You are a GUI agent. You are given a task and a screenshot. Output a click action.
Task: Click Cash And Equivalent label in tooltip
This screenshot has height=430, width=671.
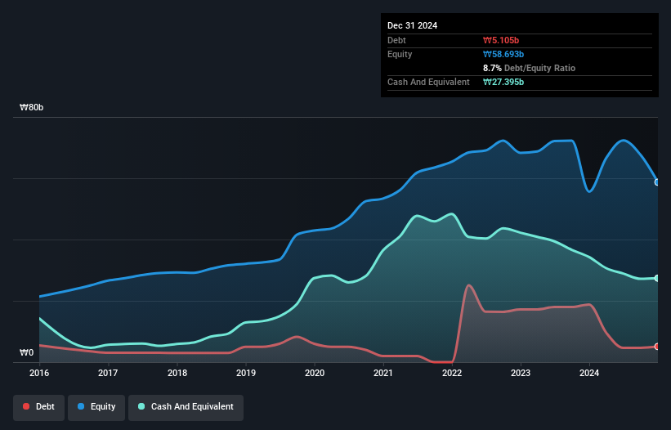coord(428,82)
